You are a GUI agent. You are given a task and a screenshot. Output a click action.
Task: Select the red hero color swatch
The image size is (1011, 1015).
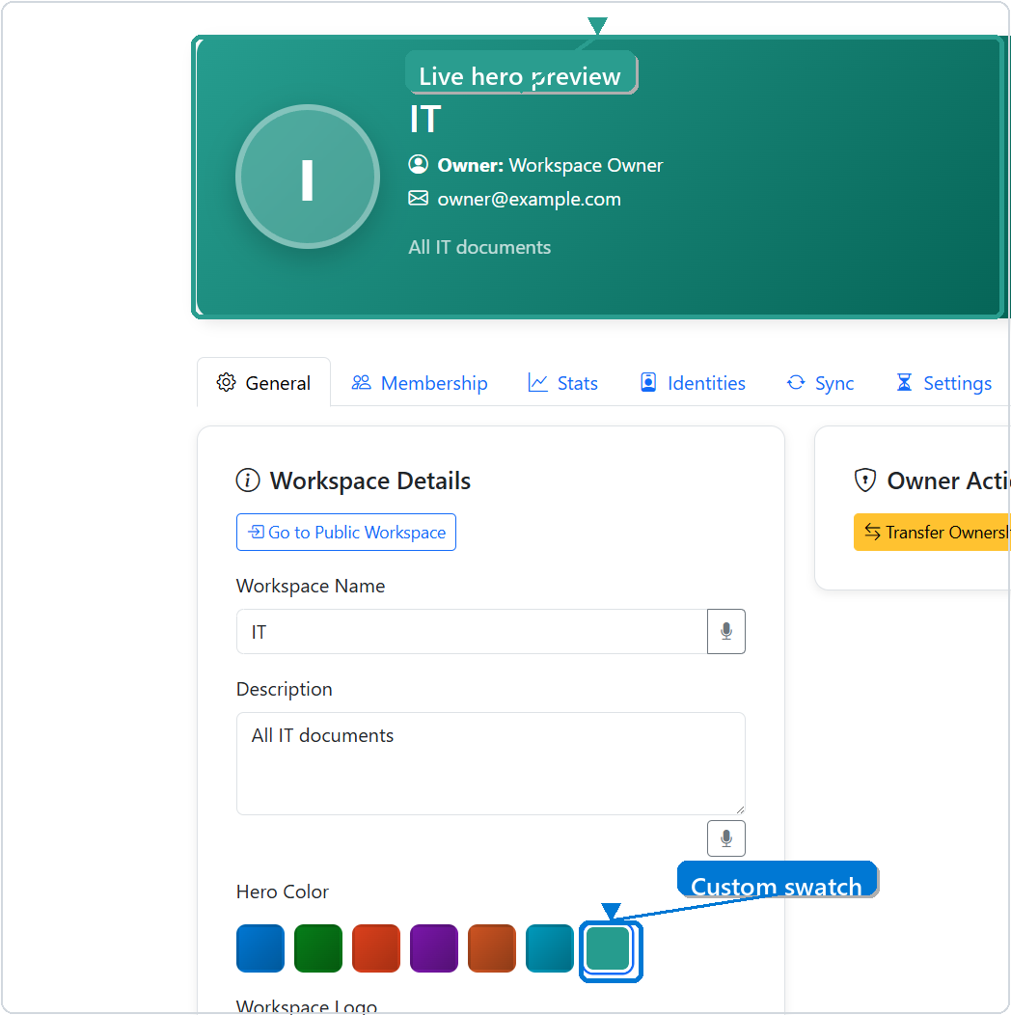(x=376, y=948)
